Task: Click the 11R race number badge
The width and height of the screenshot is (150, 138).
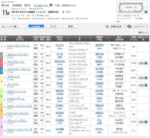Action: point(6,13)
